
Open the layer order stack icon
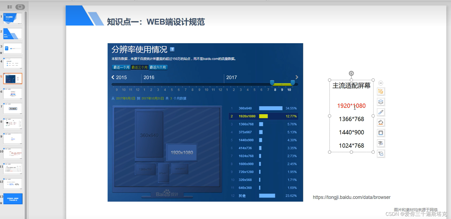pyautogui.click(x=381, y=102)
